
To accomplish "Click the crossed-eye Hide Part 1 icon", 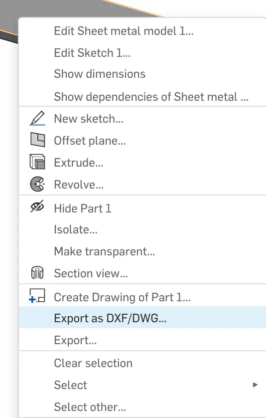I will coord(37,207).
